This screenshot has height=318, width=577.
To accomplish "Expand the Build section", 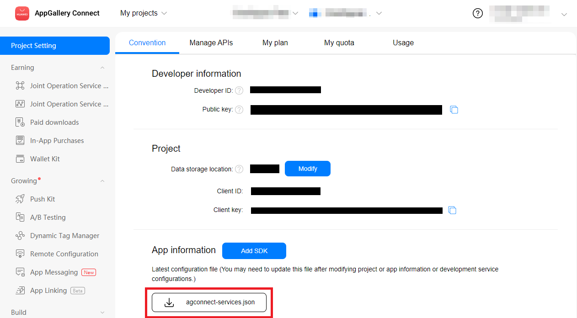I will click(102, 313).
